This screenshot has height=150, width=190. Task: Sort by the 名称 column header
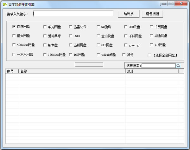click(x=72, y=71)
